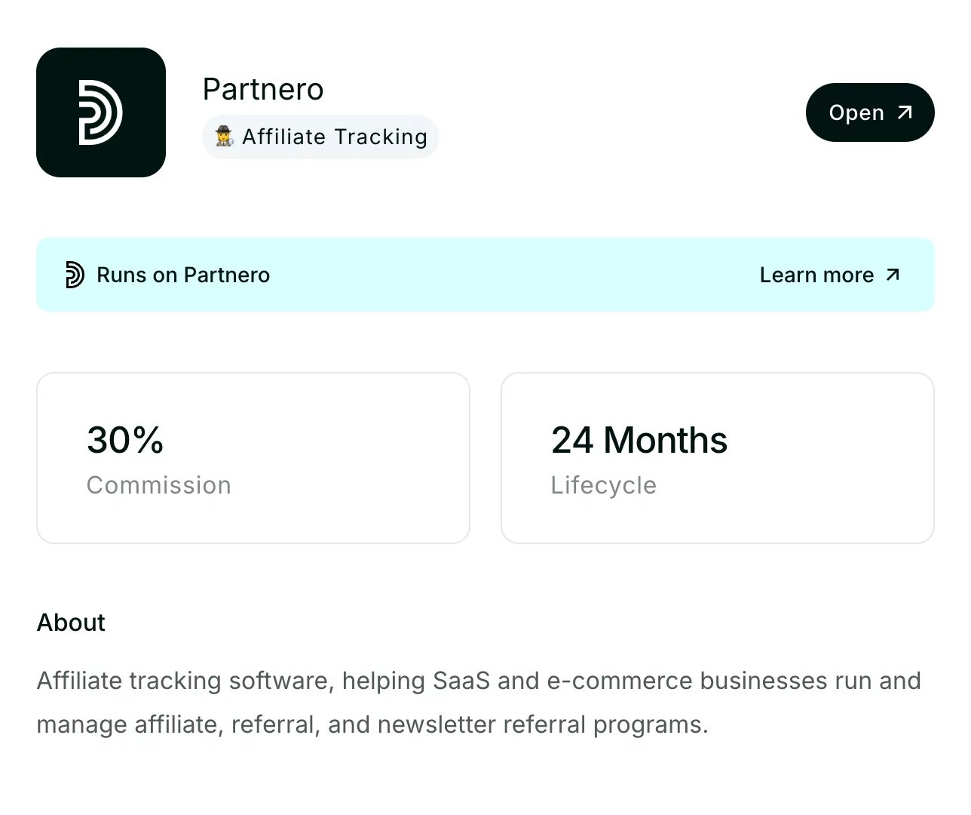
Task: Click the Lifecycle label
Action: coord(604,485)
